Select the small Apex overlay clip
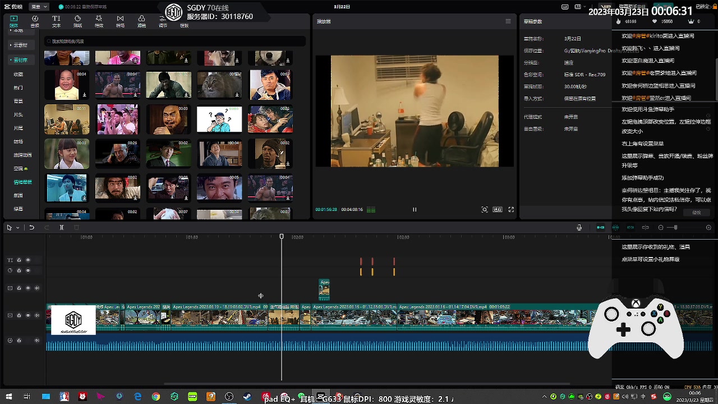The height and width of the screenshot is (404, 718). point(324,289)
